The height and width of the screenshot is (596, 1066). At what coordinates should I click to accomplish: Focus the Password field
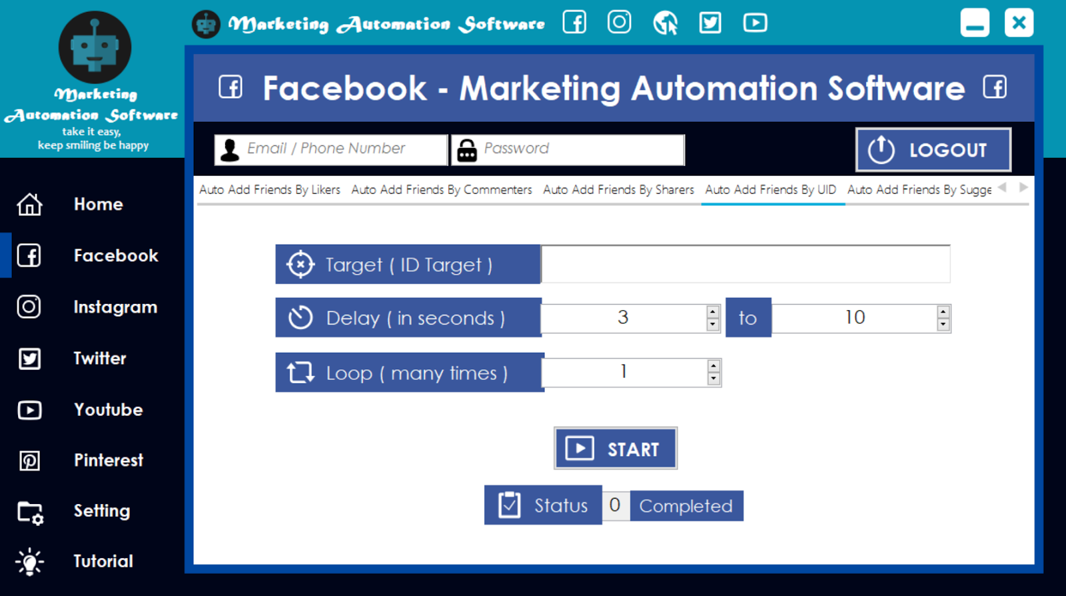pos(568,150)
